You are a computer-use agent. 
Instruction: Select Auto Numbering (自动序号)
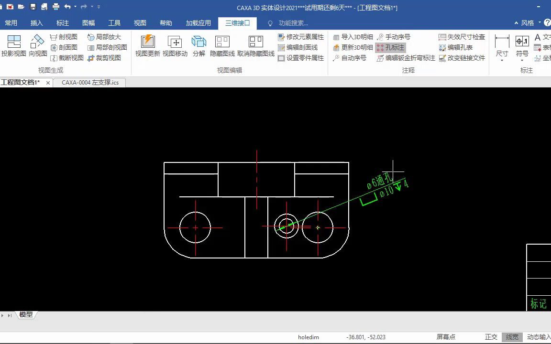(x=350, y=58)
